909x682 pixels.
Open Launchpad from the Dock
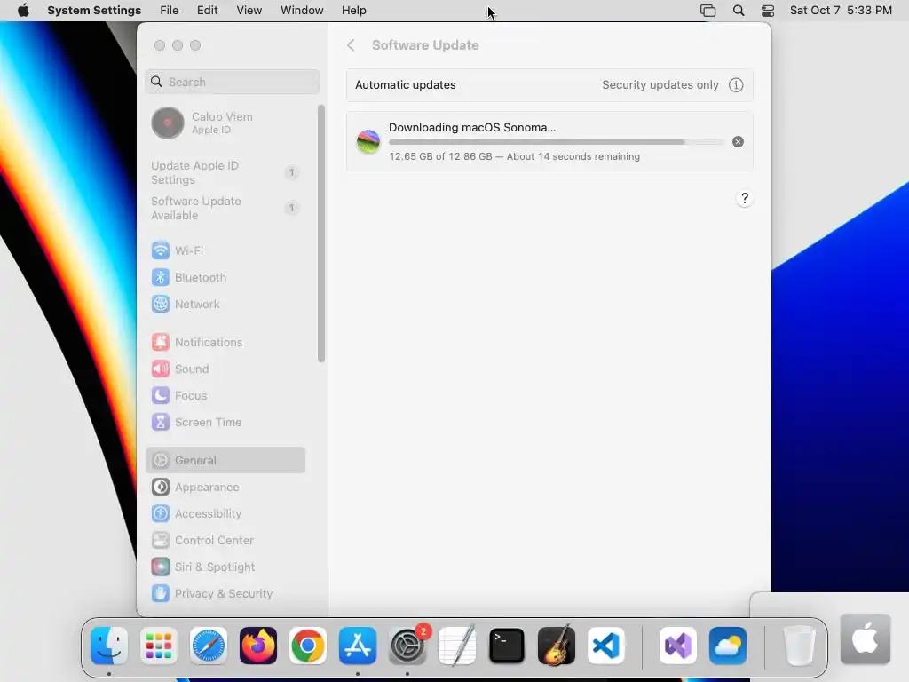(159, 646)
